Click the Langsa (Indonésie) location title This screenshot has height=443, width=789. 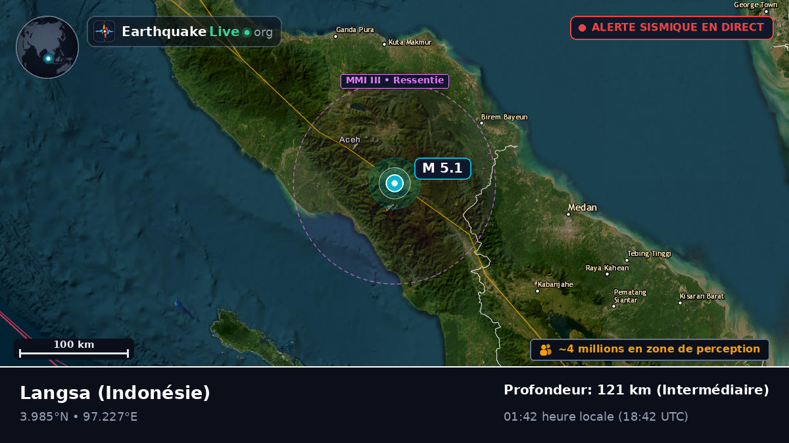click(115, 392)
